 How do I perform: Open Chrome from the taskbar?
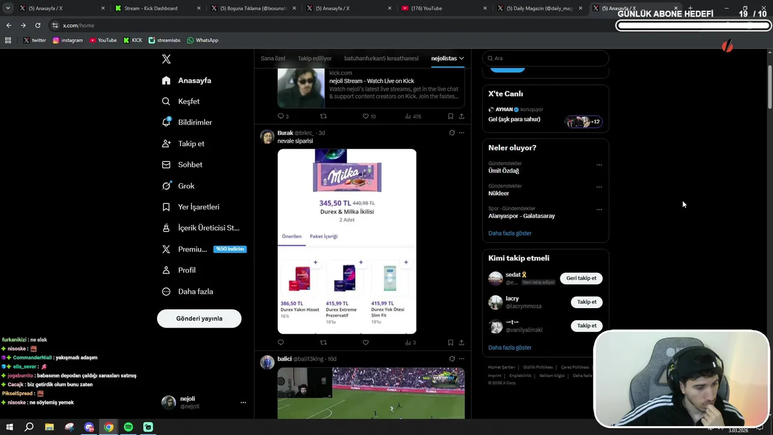click(x=108, y=427)
